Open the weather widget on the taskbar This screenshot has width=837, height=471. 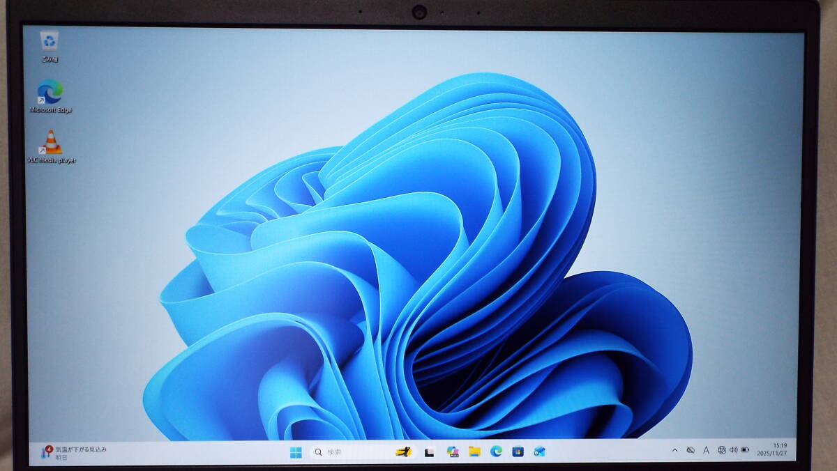coord(75,453)
